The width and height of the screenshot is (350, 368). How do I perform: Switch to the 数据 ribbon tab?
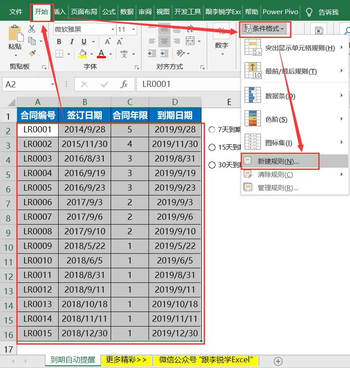pos(127,12)
